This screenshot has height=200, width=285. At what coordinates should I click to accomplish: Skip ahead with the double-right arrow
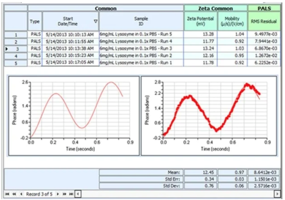click(x=64, y=193)
